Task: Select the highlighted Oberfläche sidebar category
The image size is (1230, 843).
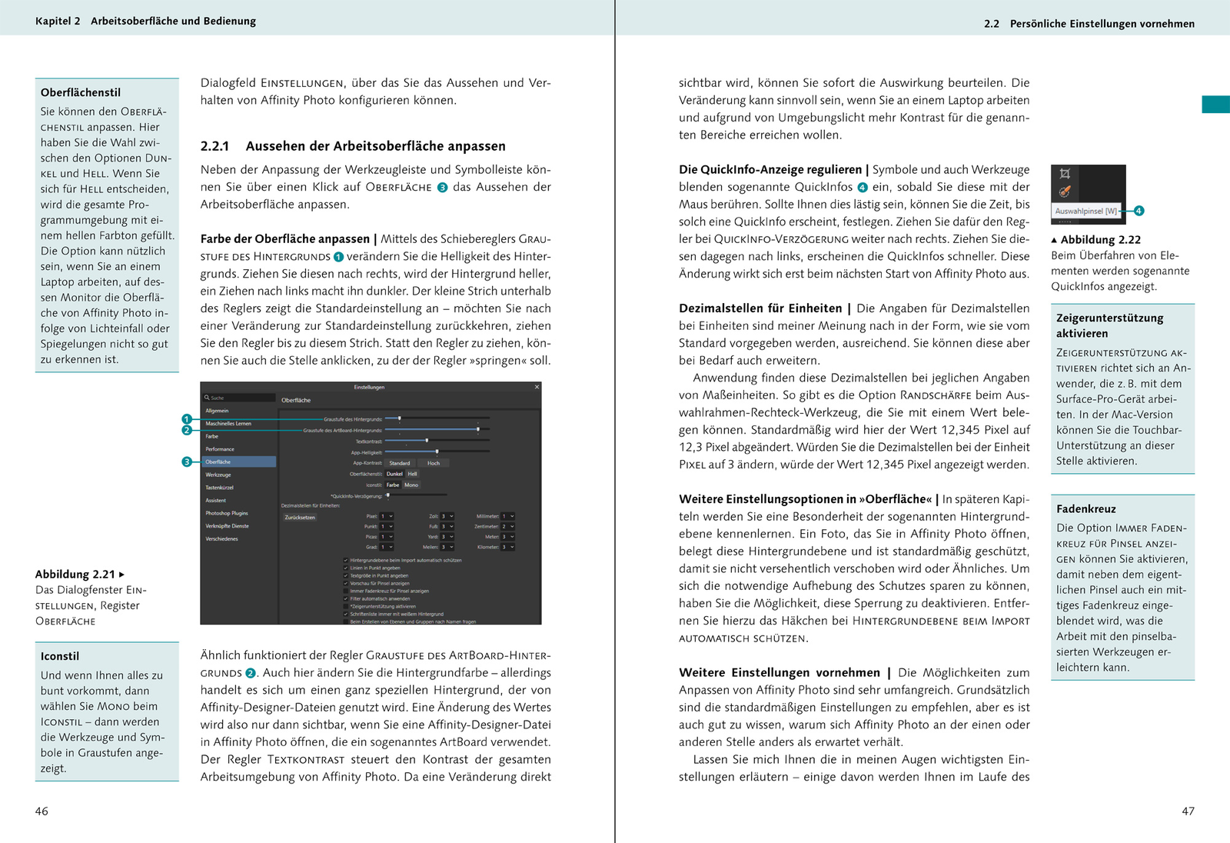Action: [239, 461]
